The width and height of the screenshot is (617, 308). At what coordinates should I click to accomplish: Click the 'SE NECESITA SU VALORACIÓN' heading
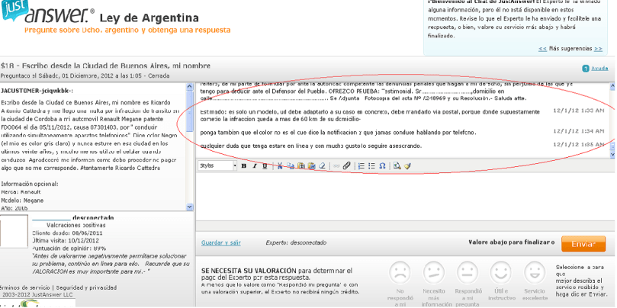249,271
